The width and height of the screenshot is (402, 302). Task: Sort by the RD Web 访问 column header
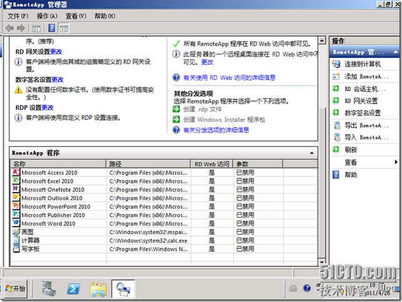pos(212,164)
